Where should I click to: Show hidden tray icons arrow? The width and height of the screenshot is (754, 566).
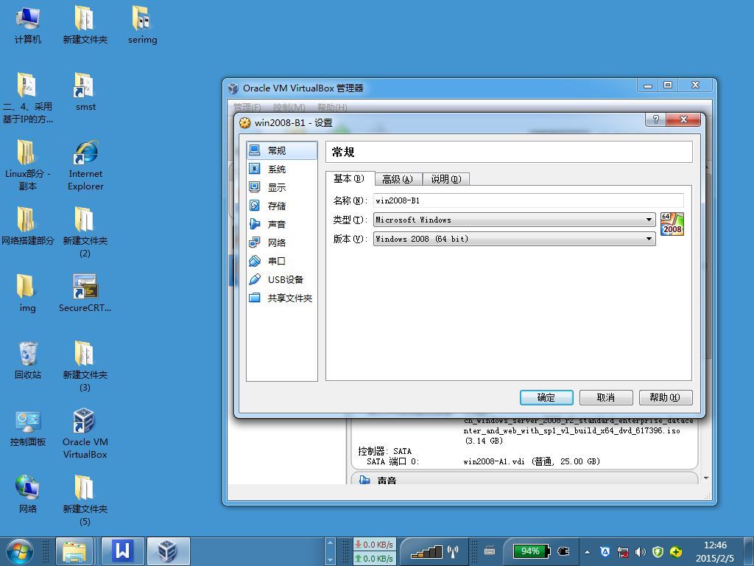[x=587, y=551]
